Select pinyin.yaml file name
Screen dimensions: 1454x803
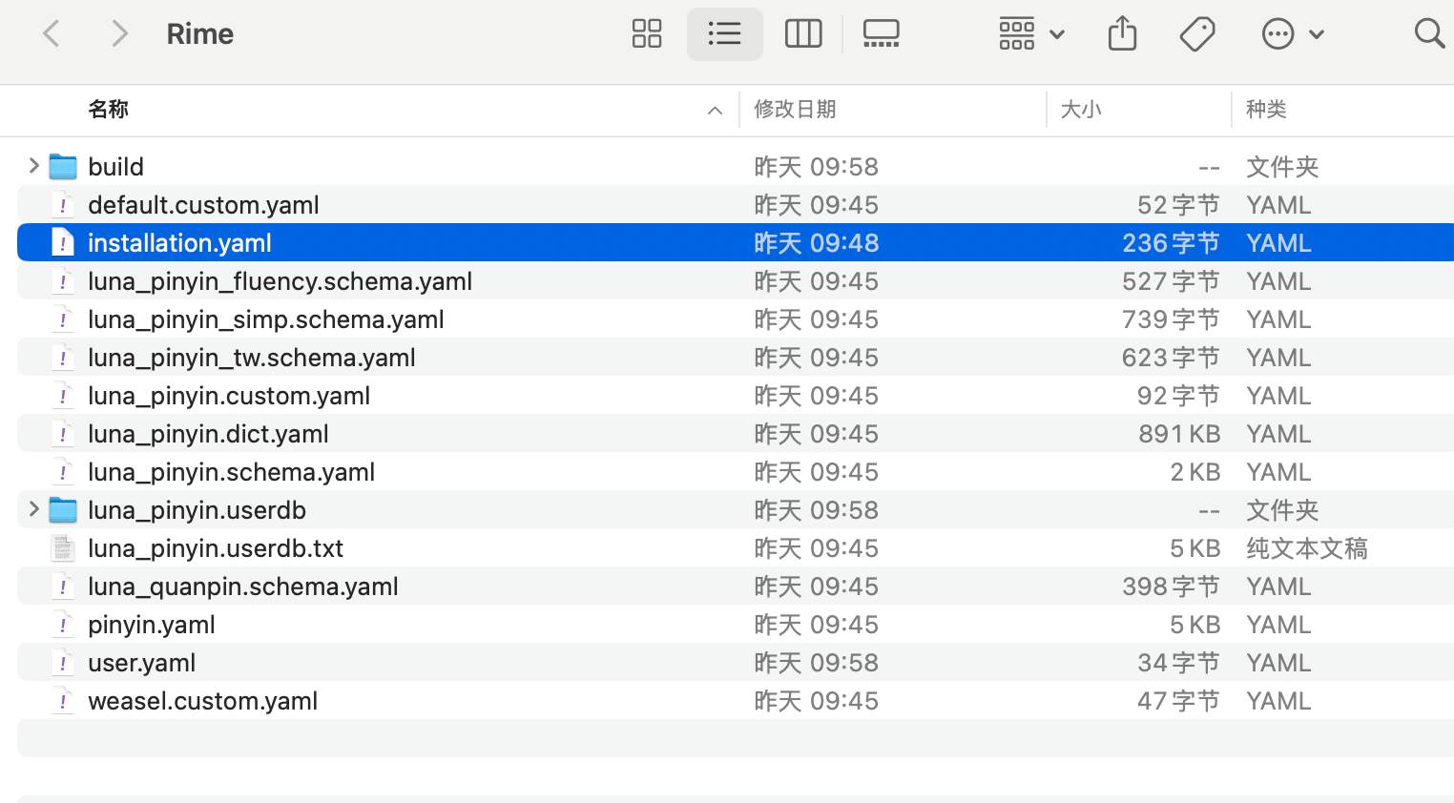pos(152,625)
